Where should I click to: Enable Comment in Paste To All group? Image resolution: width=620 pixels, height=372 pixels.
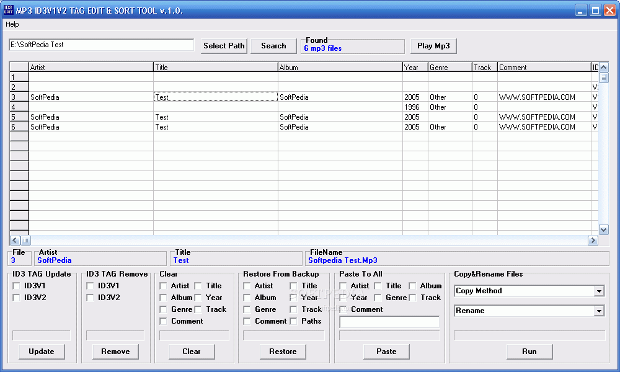click(343, 309)
